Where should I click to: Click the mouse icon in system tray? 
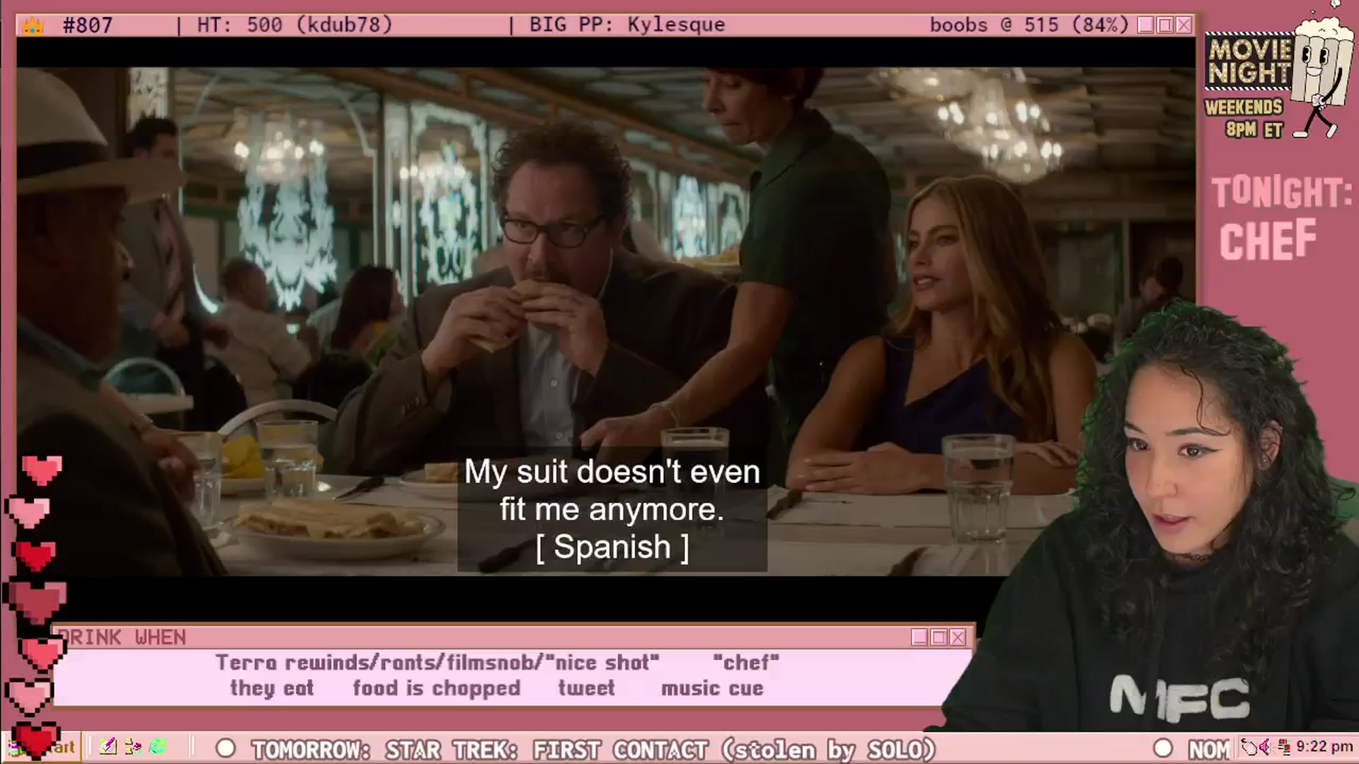pyautogui.click(x=1249, y=747)
